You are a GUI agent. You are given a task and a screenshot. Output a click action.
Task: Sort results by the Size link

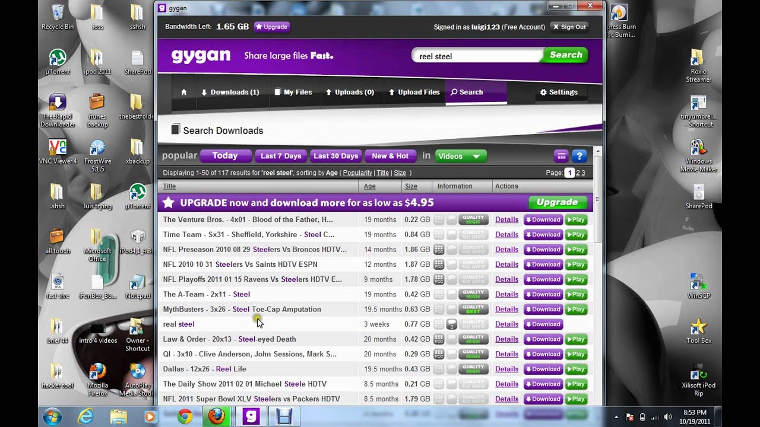click(400, 173)
